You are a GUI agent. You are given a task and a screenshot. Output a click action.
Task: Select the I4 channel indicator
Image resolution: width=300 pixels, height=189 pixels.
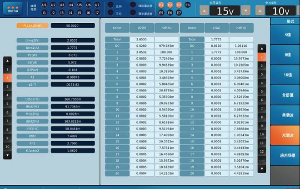[x=71, y=13]
